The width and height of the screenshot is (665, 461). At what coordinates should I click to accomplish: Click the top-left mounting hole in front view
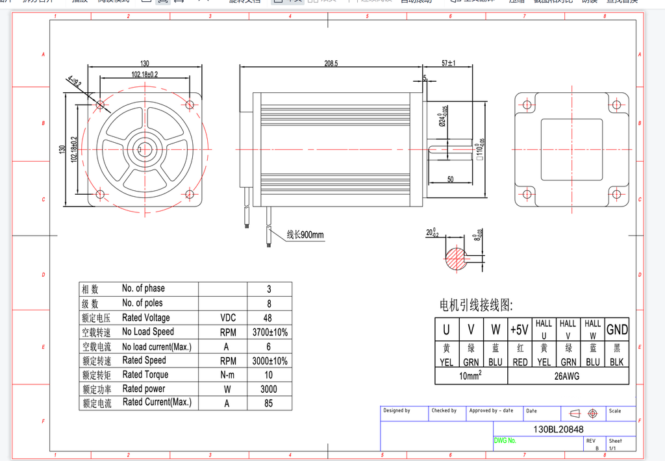pos(100,105)
